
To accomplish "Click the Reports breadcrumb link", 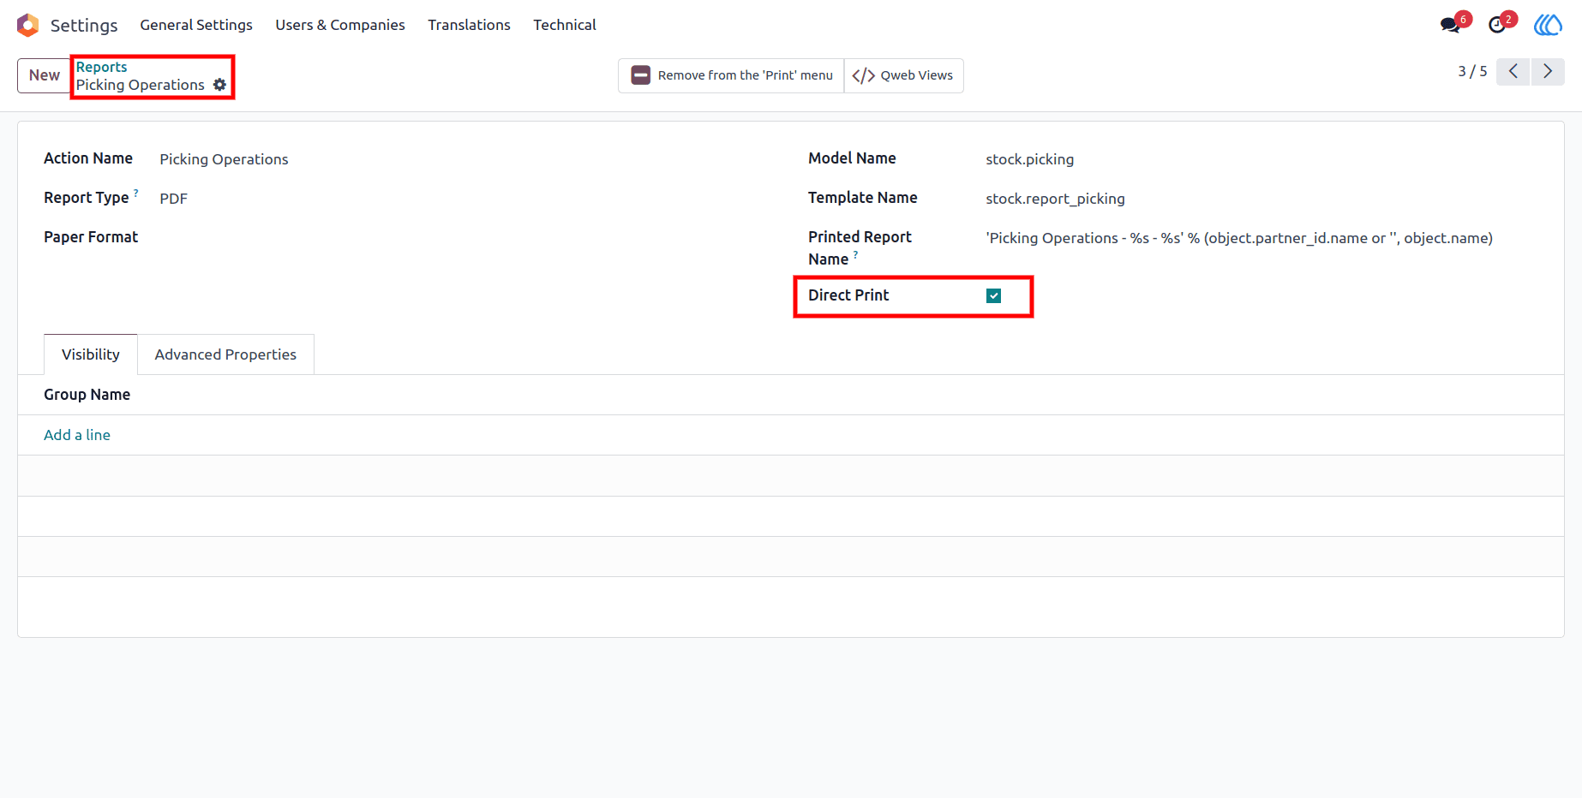I will (101, 67).
